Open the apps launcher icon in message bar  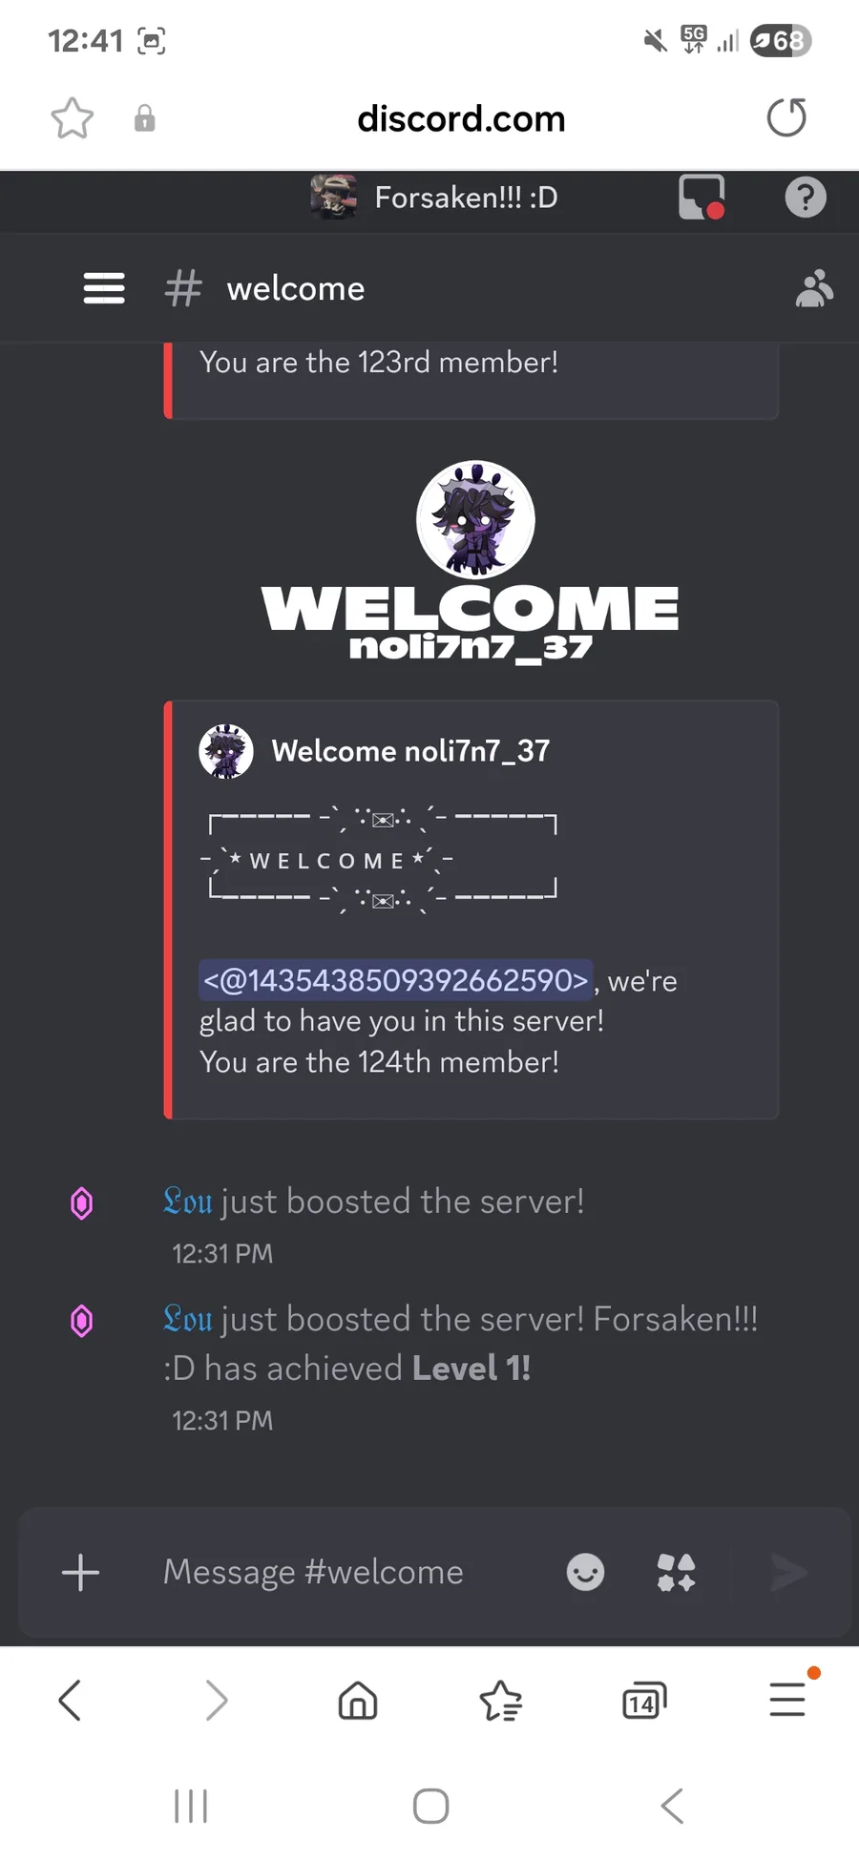tap(676, 1572)
